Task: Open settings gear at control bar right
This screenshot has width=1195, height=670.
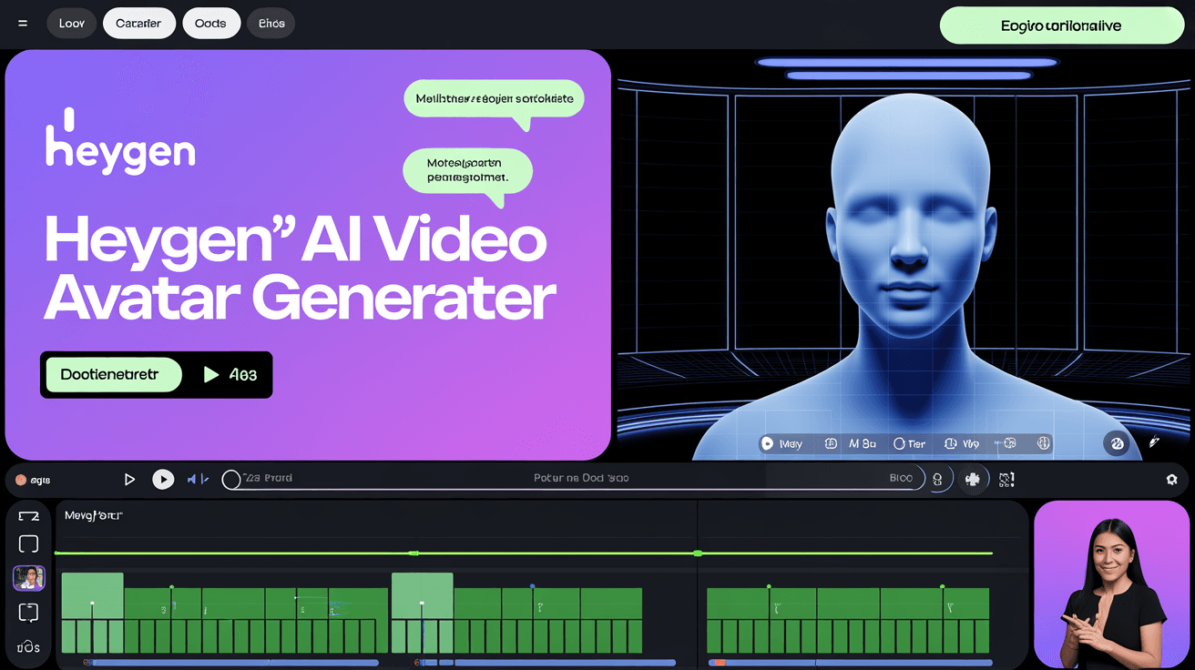Action: pyautogui.click(x=1172, y=480)
